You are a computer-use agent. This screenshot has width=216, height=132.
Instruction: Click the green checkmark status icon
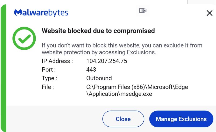[24, 38]
